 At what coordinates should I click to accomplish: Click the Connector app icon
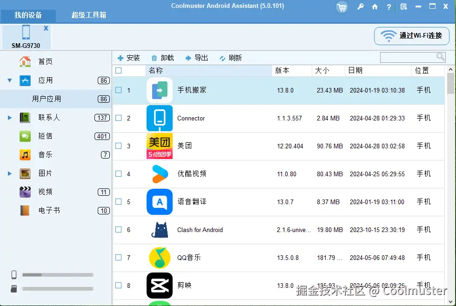tap(160, 118)
